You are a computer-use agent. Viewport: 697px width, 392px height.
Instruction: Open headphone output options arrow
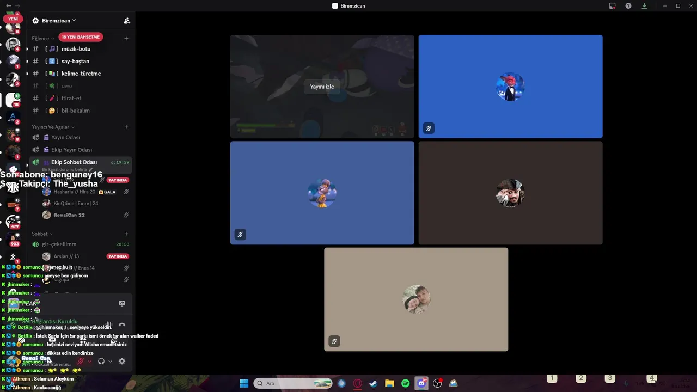click(111, 361)
